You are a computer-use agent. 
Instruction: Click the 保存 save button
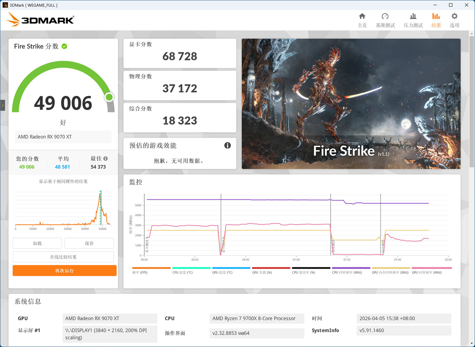[89, 243]
